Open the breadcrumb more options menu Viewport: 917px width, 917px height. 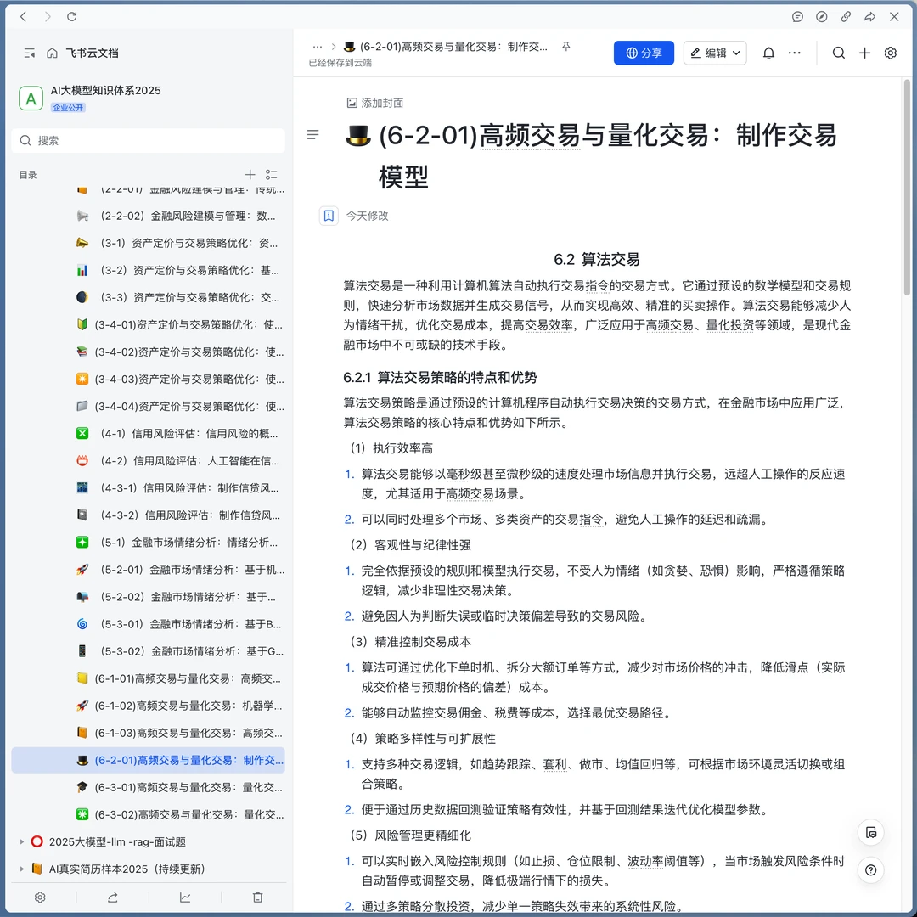click(x=318, y=47)
